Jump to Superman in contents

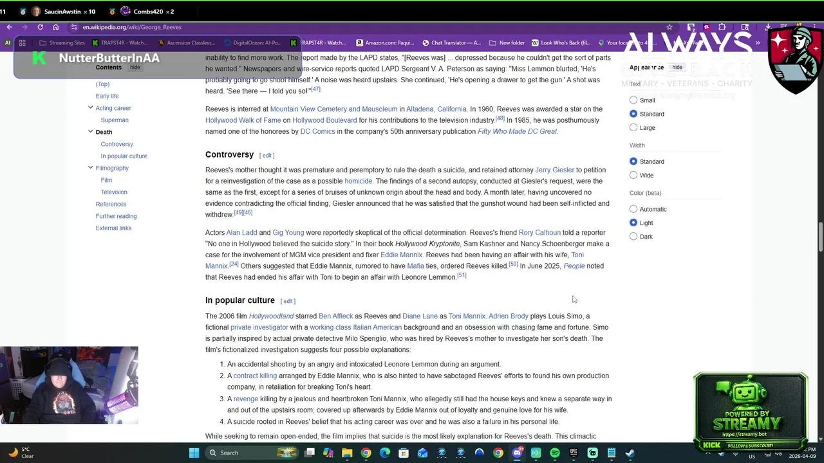point(115,120)
